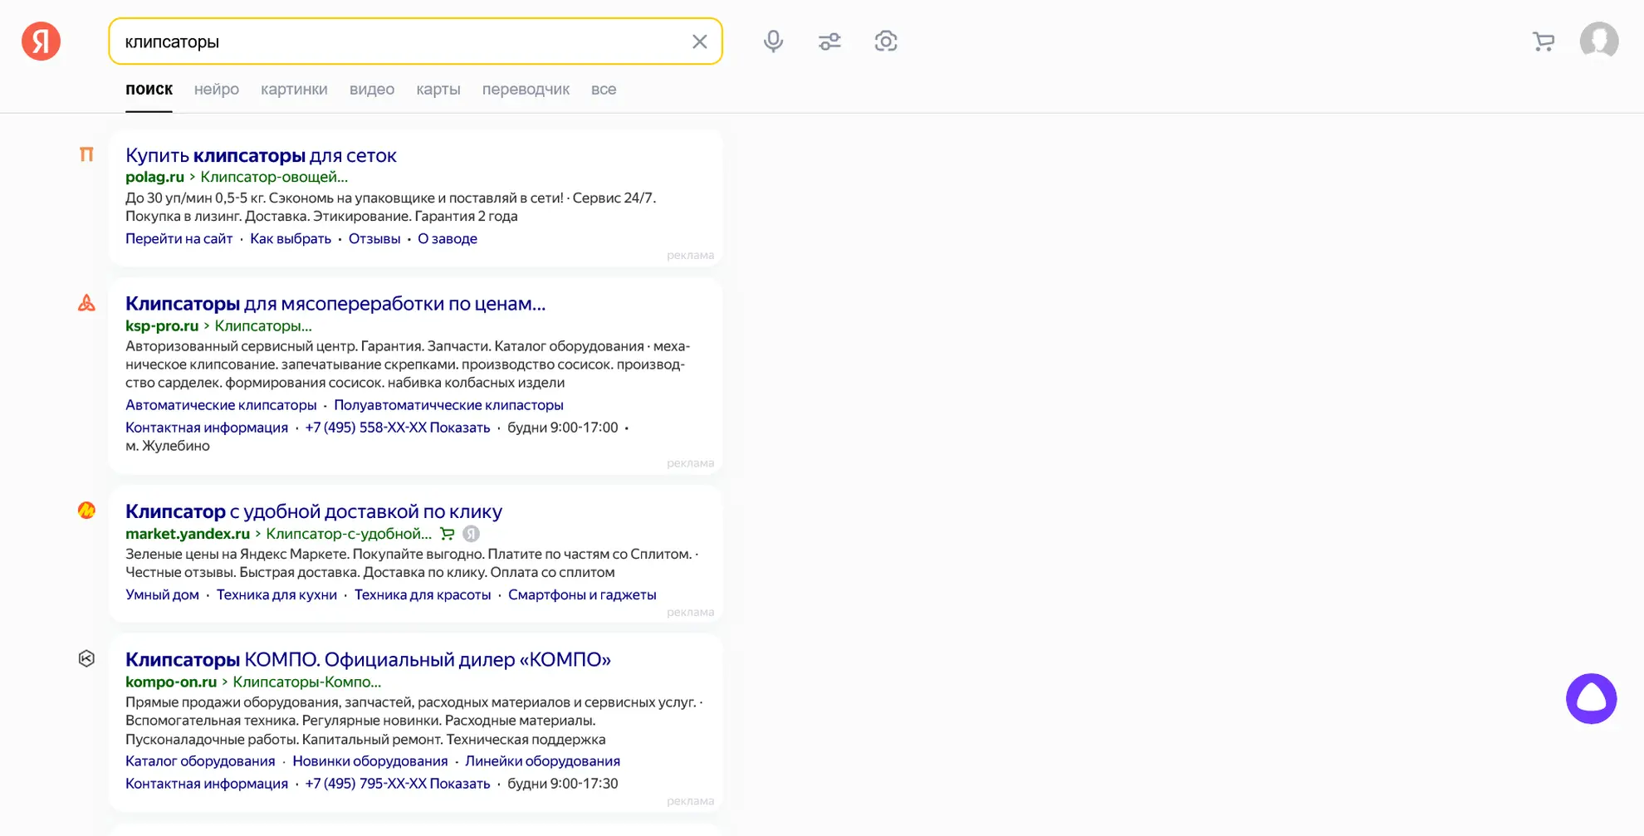Open 'Купить клипсаторы для сеток' result
This screenshot has width=1644, height=836.
coord(261,155)
